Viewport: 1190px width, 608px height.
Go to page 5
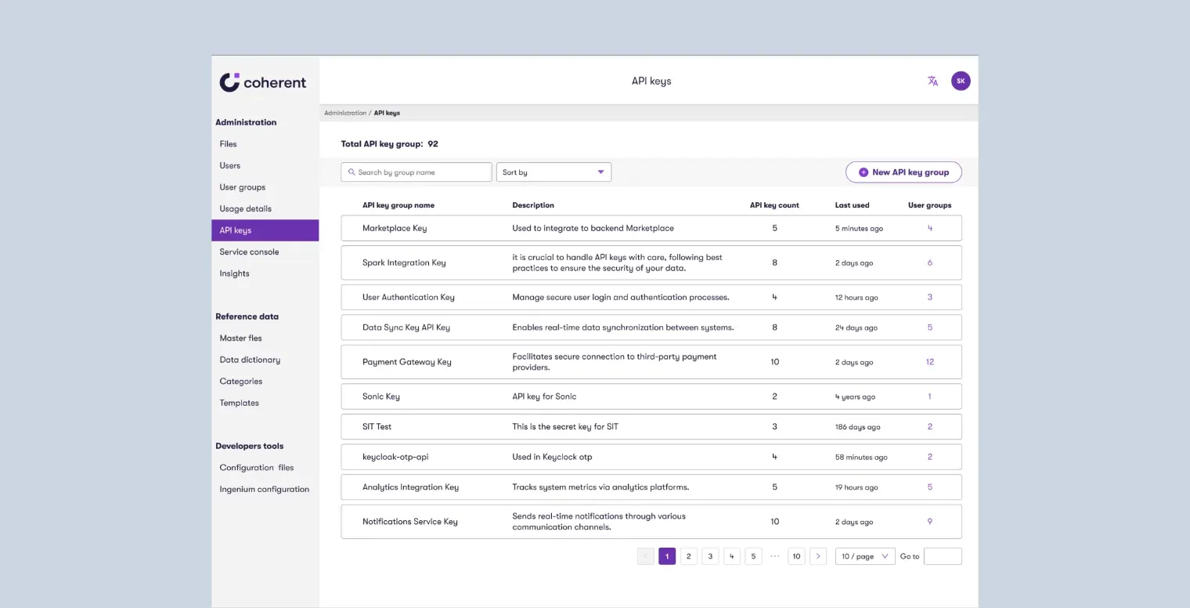[x=753, y=556]
